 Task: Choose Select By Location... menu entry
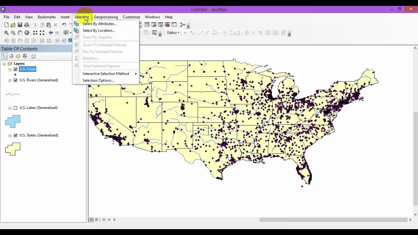(x=106, y=30)
